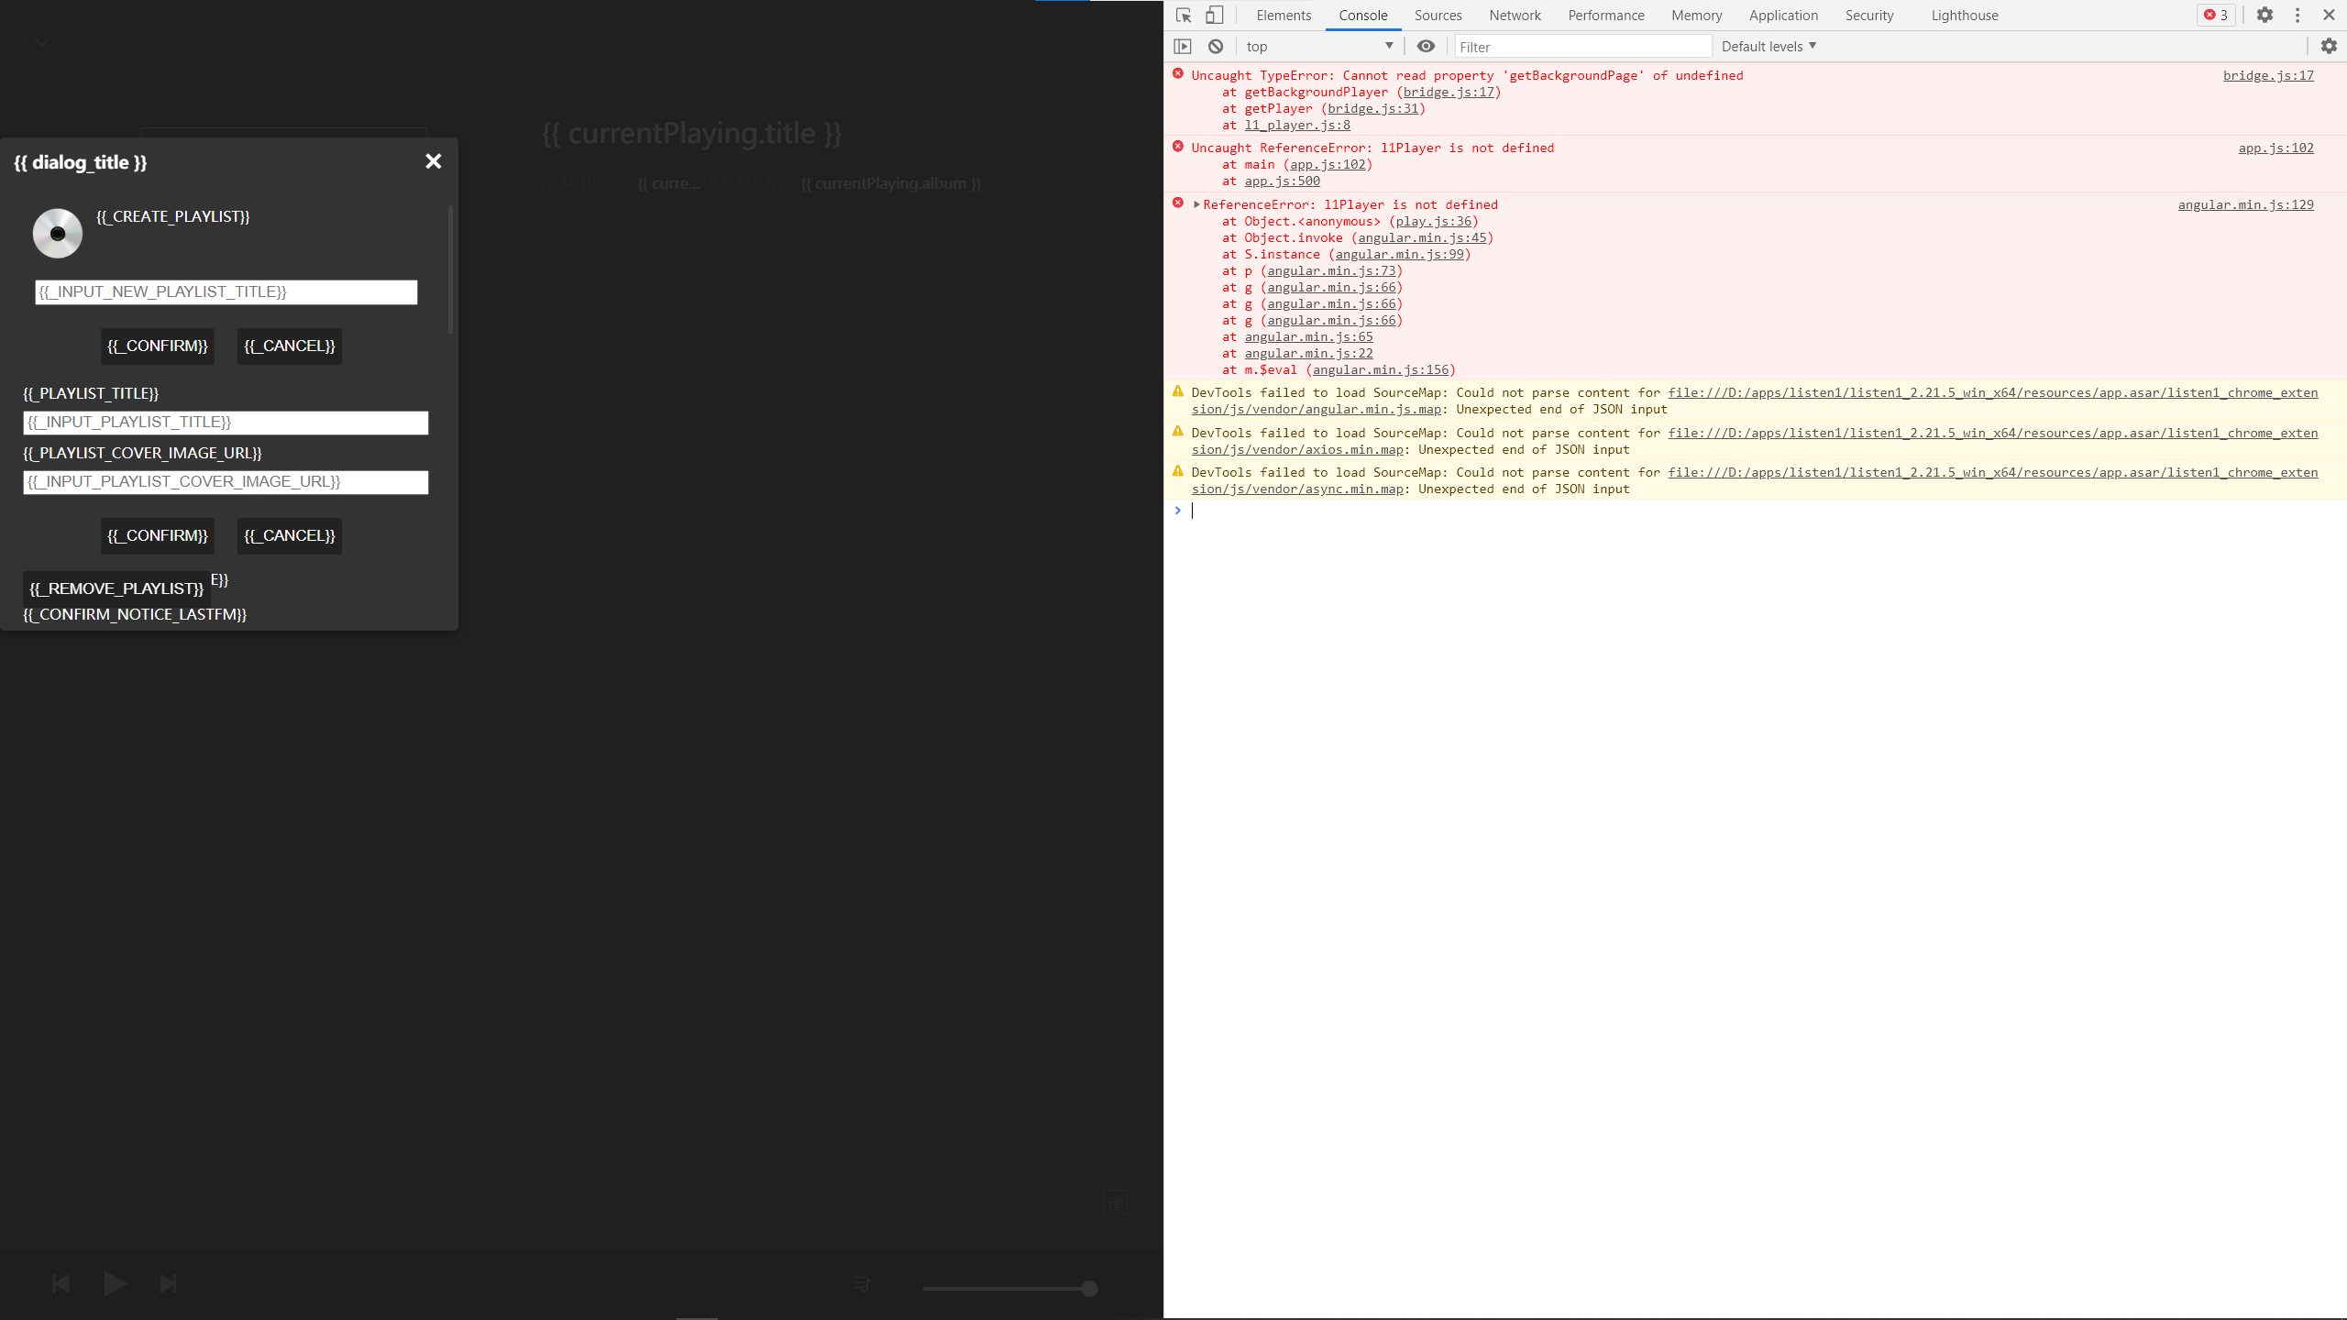Open the bridge.js:31 link in getPlayer line
The height and width of the screenshot is (1320, 2347).
(x=1372, y=108)
